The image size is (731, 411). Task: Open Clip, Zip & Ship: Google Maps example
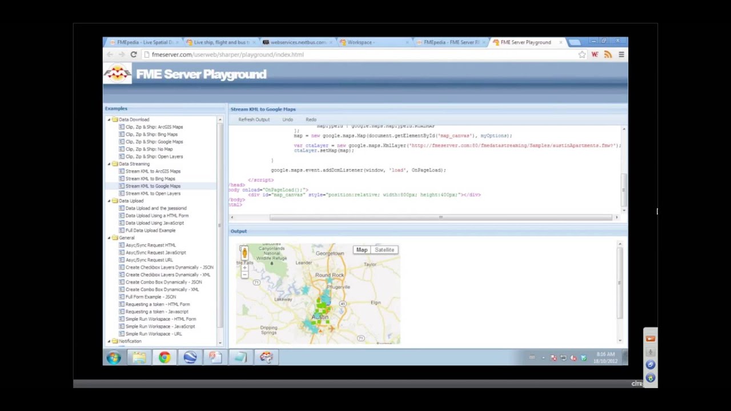point(154,142)
